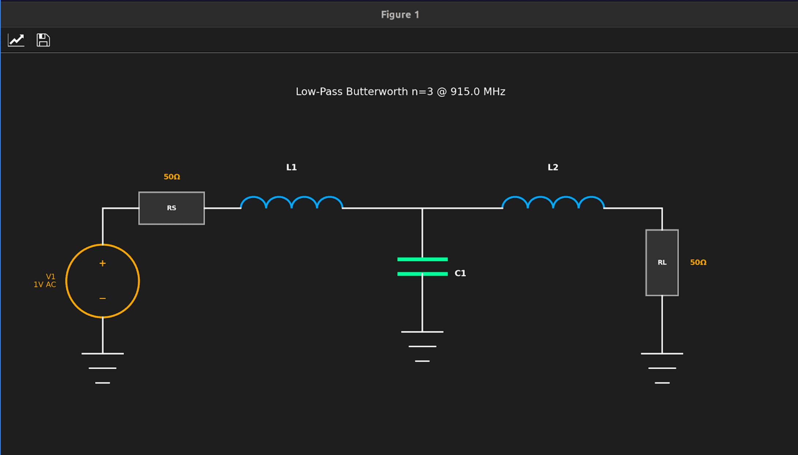
Task: Select the RS source resistor box
Action: pos(172,208)
